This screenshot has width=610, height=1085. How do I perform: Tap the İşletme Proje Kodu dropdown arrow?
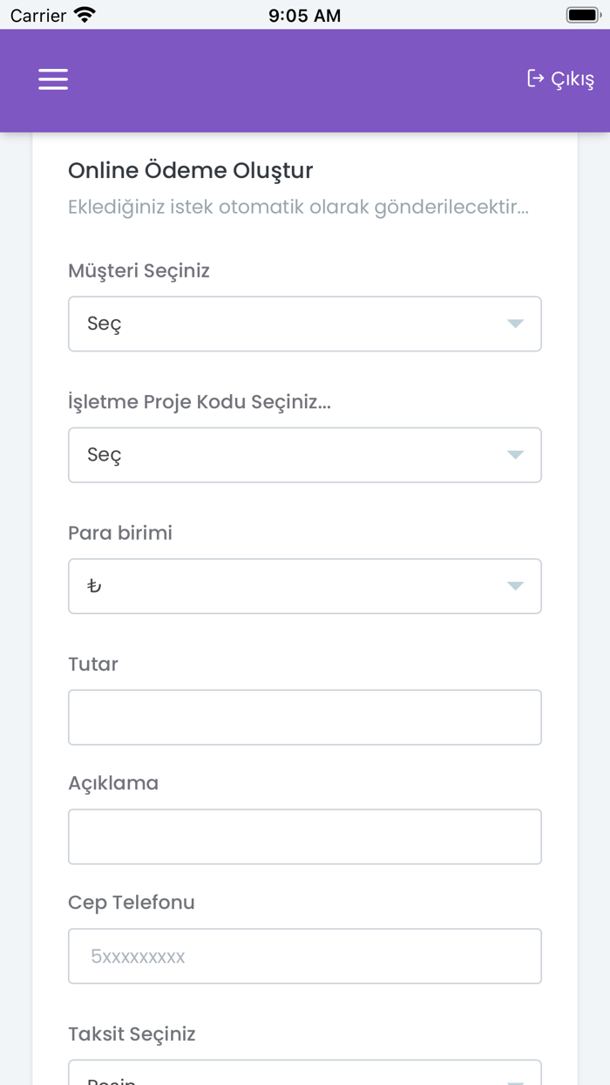(x=515, y=454)
